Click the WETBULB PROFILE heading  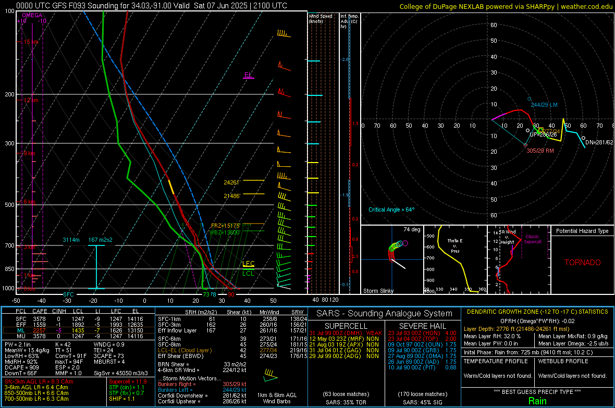click(x=563, y=361)
